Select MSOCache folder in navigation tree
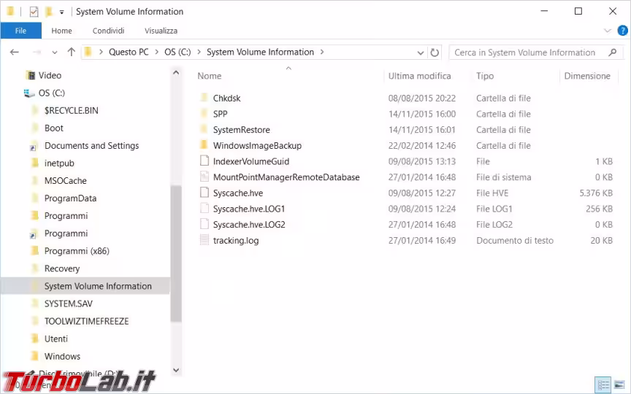Image resolution: width=631 pixels, height=394 pixels. click(x=65, y=181)
